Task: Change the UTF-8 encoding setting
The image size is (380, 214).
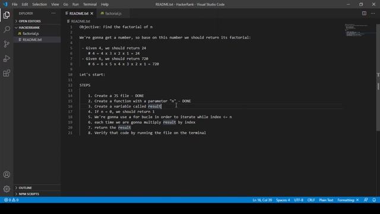Action: tap(299, 200)
